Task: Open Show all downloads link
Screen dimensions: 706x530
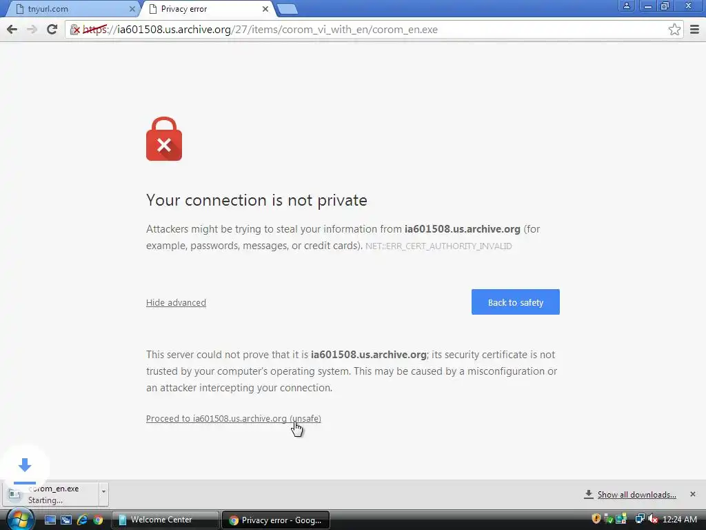Action: click(636, 495)
